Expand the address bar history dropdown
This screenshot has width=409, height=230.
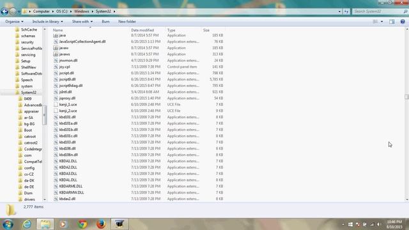339,11
